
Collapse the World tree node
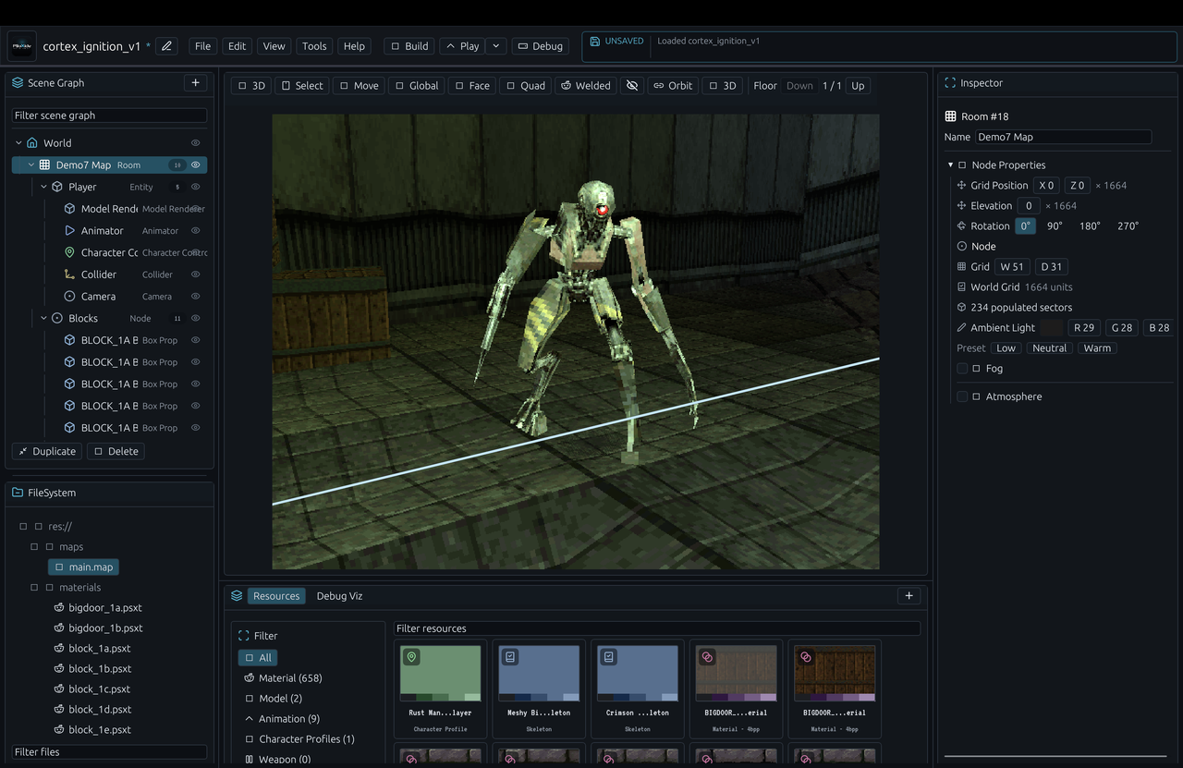[18, 142]
